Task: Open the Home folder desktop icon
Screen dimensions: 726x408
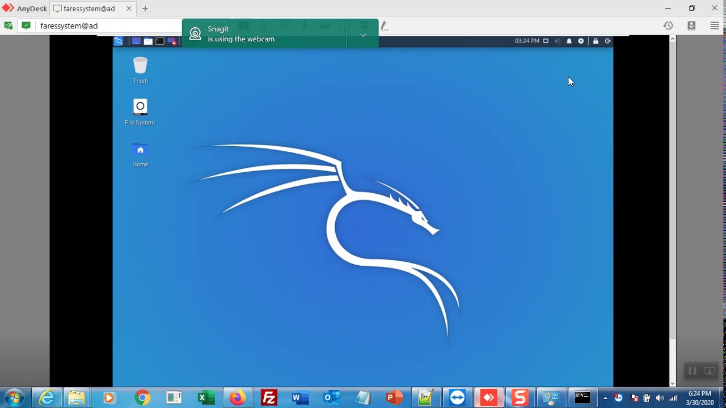Action: tap(140, 154)
